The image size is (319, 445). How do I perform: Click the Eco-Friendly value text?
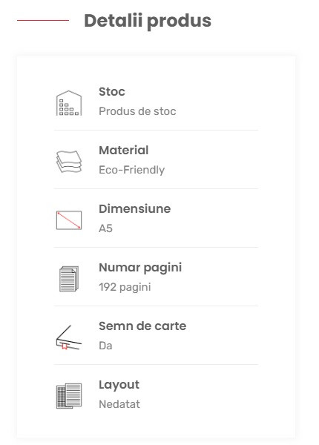(132, 170)
